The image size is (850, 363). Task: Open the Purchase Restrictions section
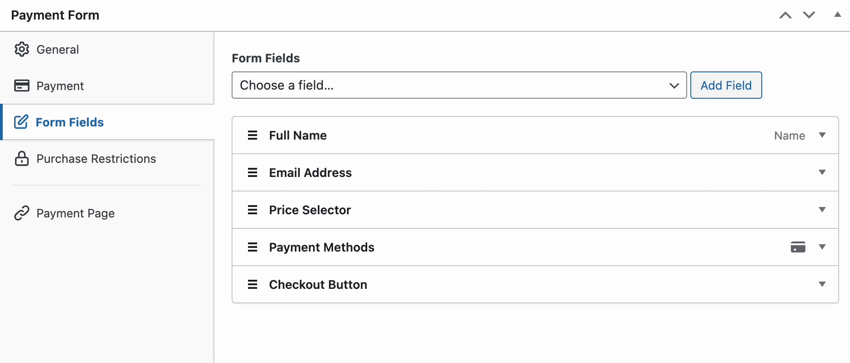[96, 159]
